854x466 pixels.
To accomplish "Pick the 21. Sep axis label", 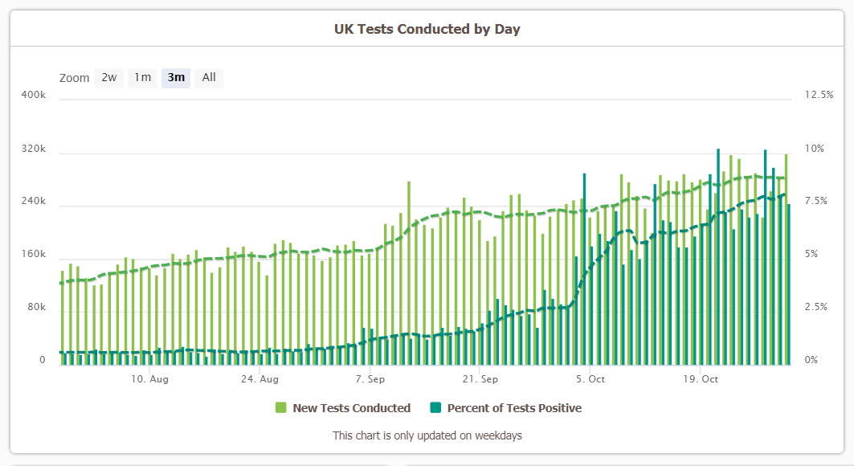I will (481, 378).
